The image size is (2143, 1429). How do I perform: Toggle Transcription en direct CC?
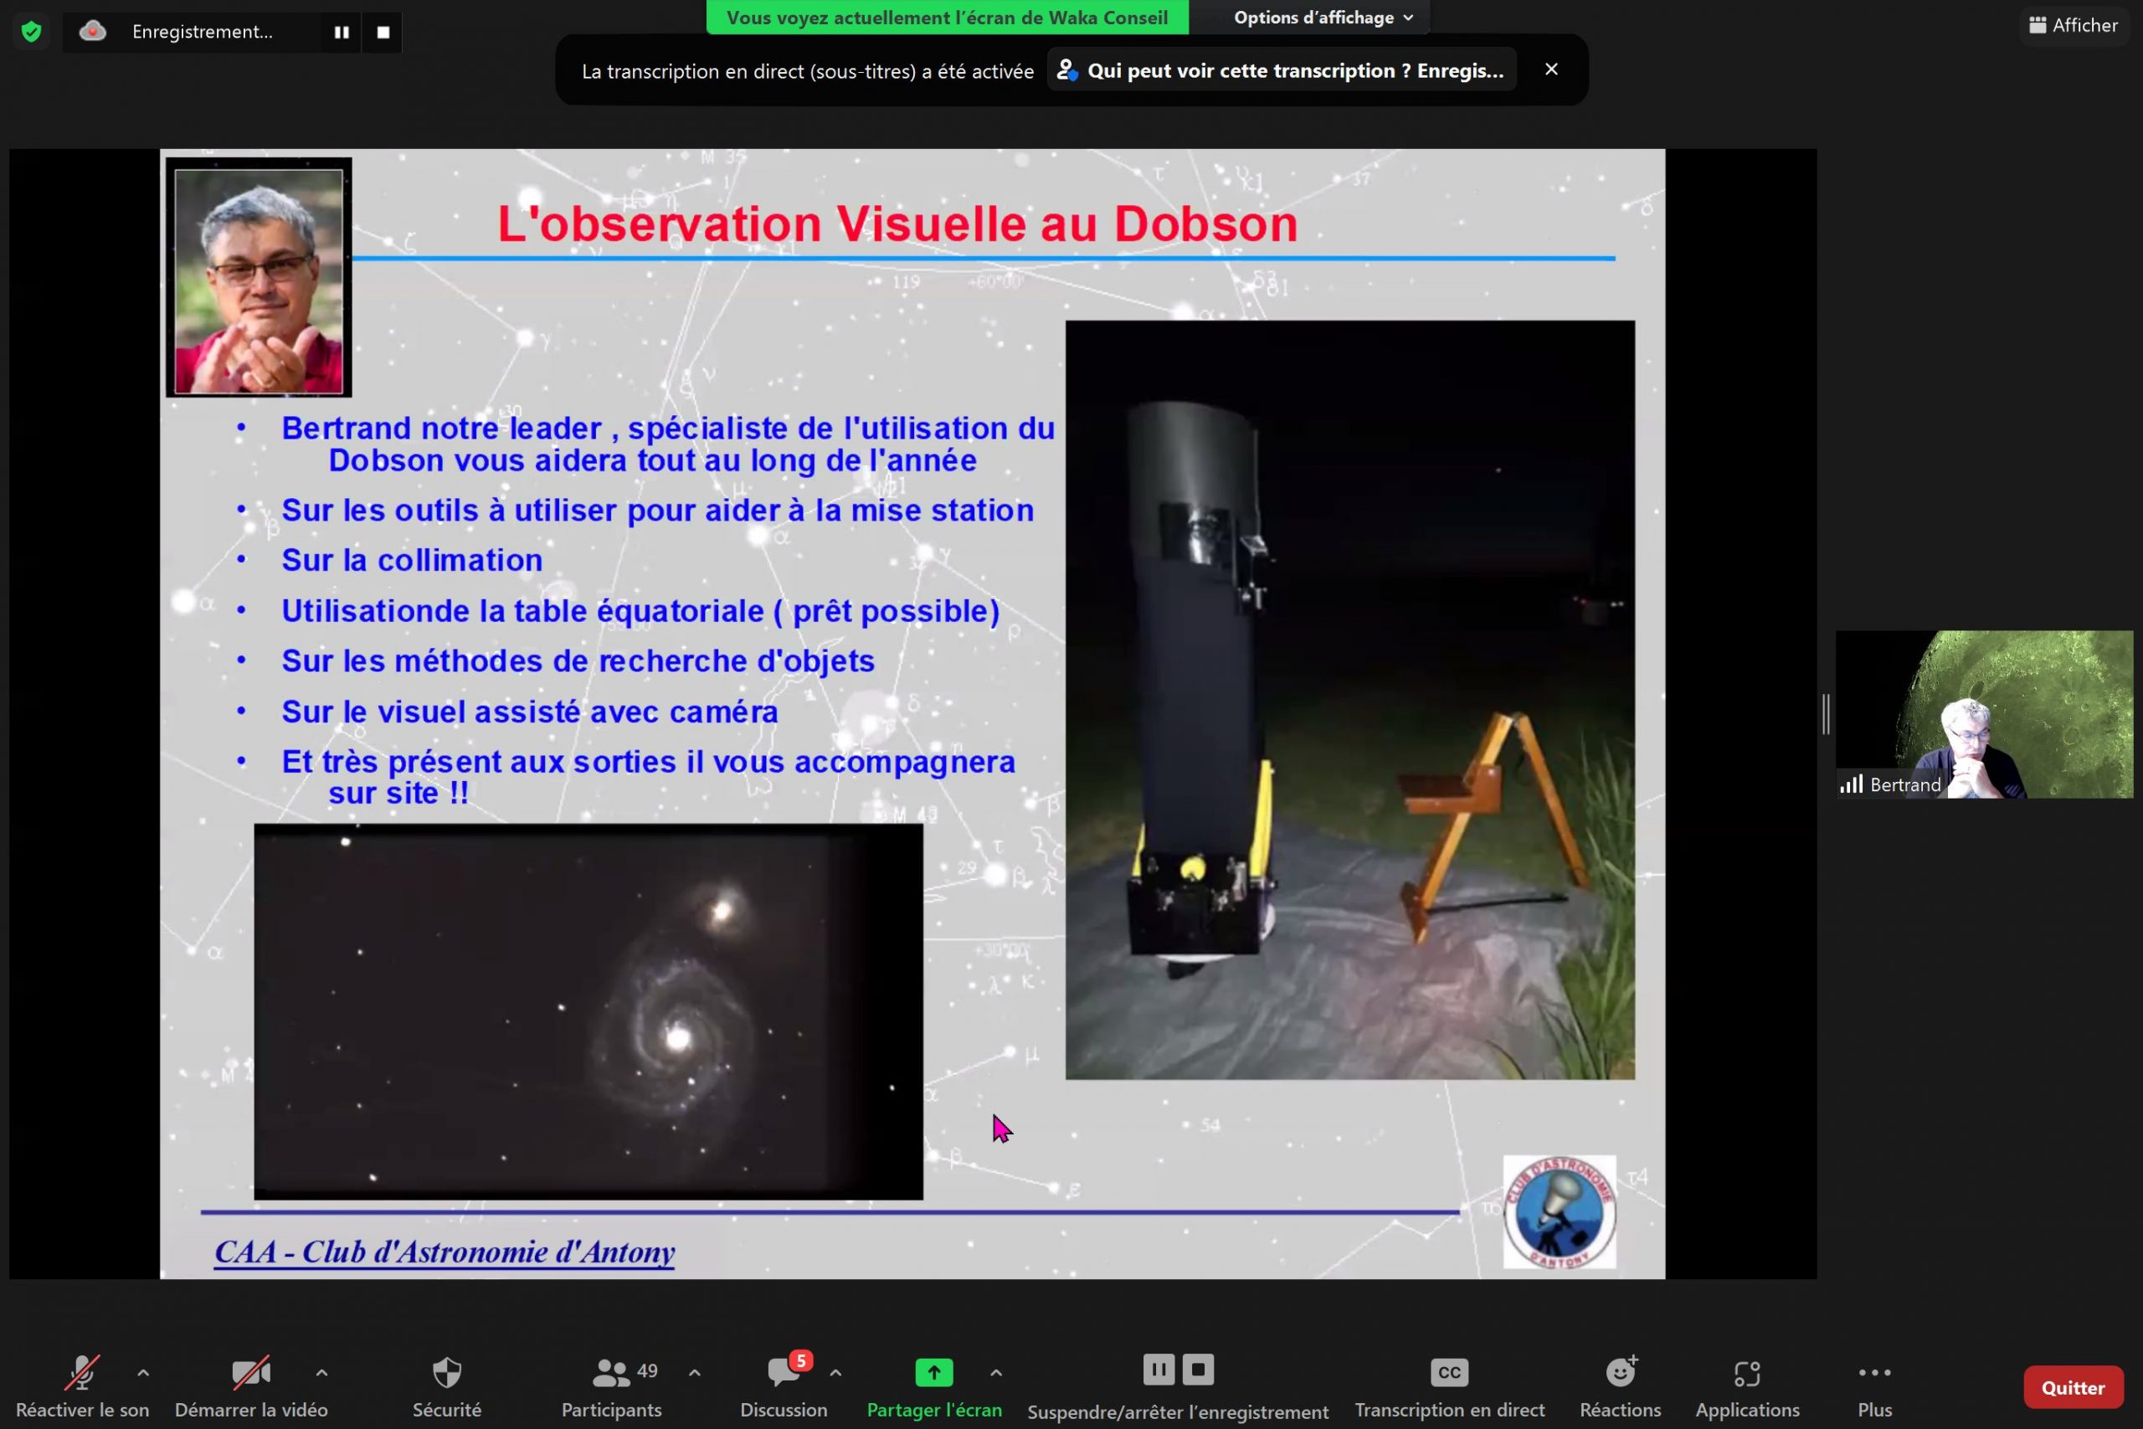pos(1450,1387)
